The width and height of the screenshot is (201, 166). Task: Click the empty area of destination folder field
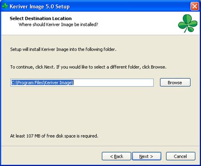coord(113,83)
